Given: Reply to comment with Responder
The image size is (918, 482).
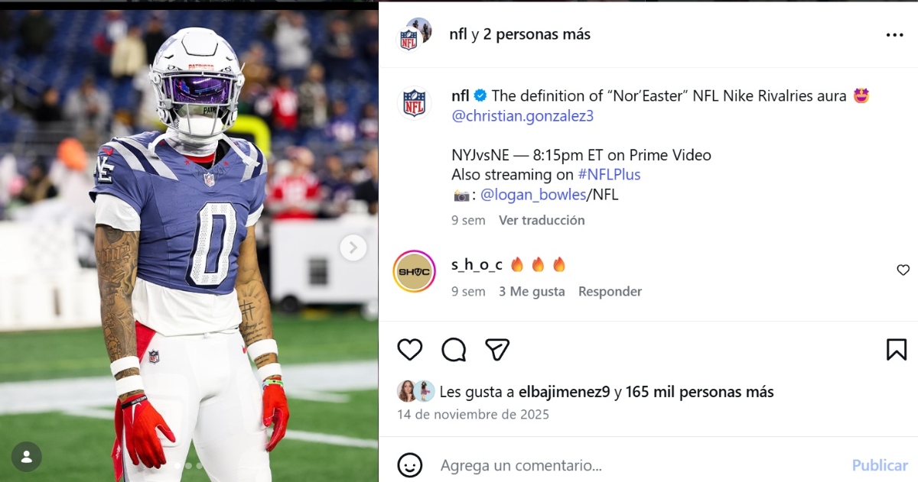Looking at the screenshot, I should [610, 291].
